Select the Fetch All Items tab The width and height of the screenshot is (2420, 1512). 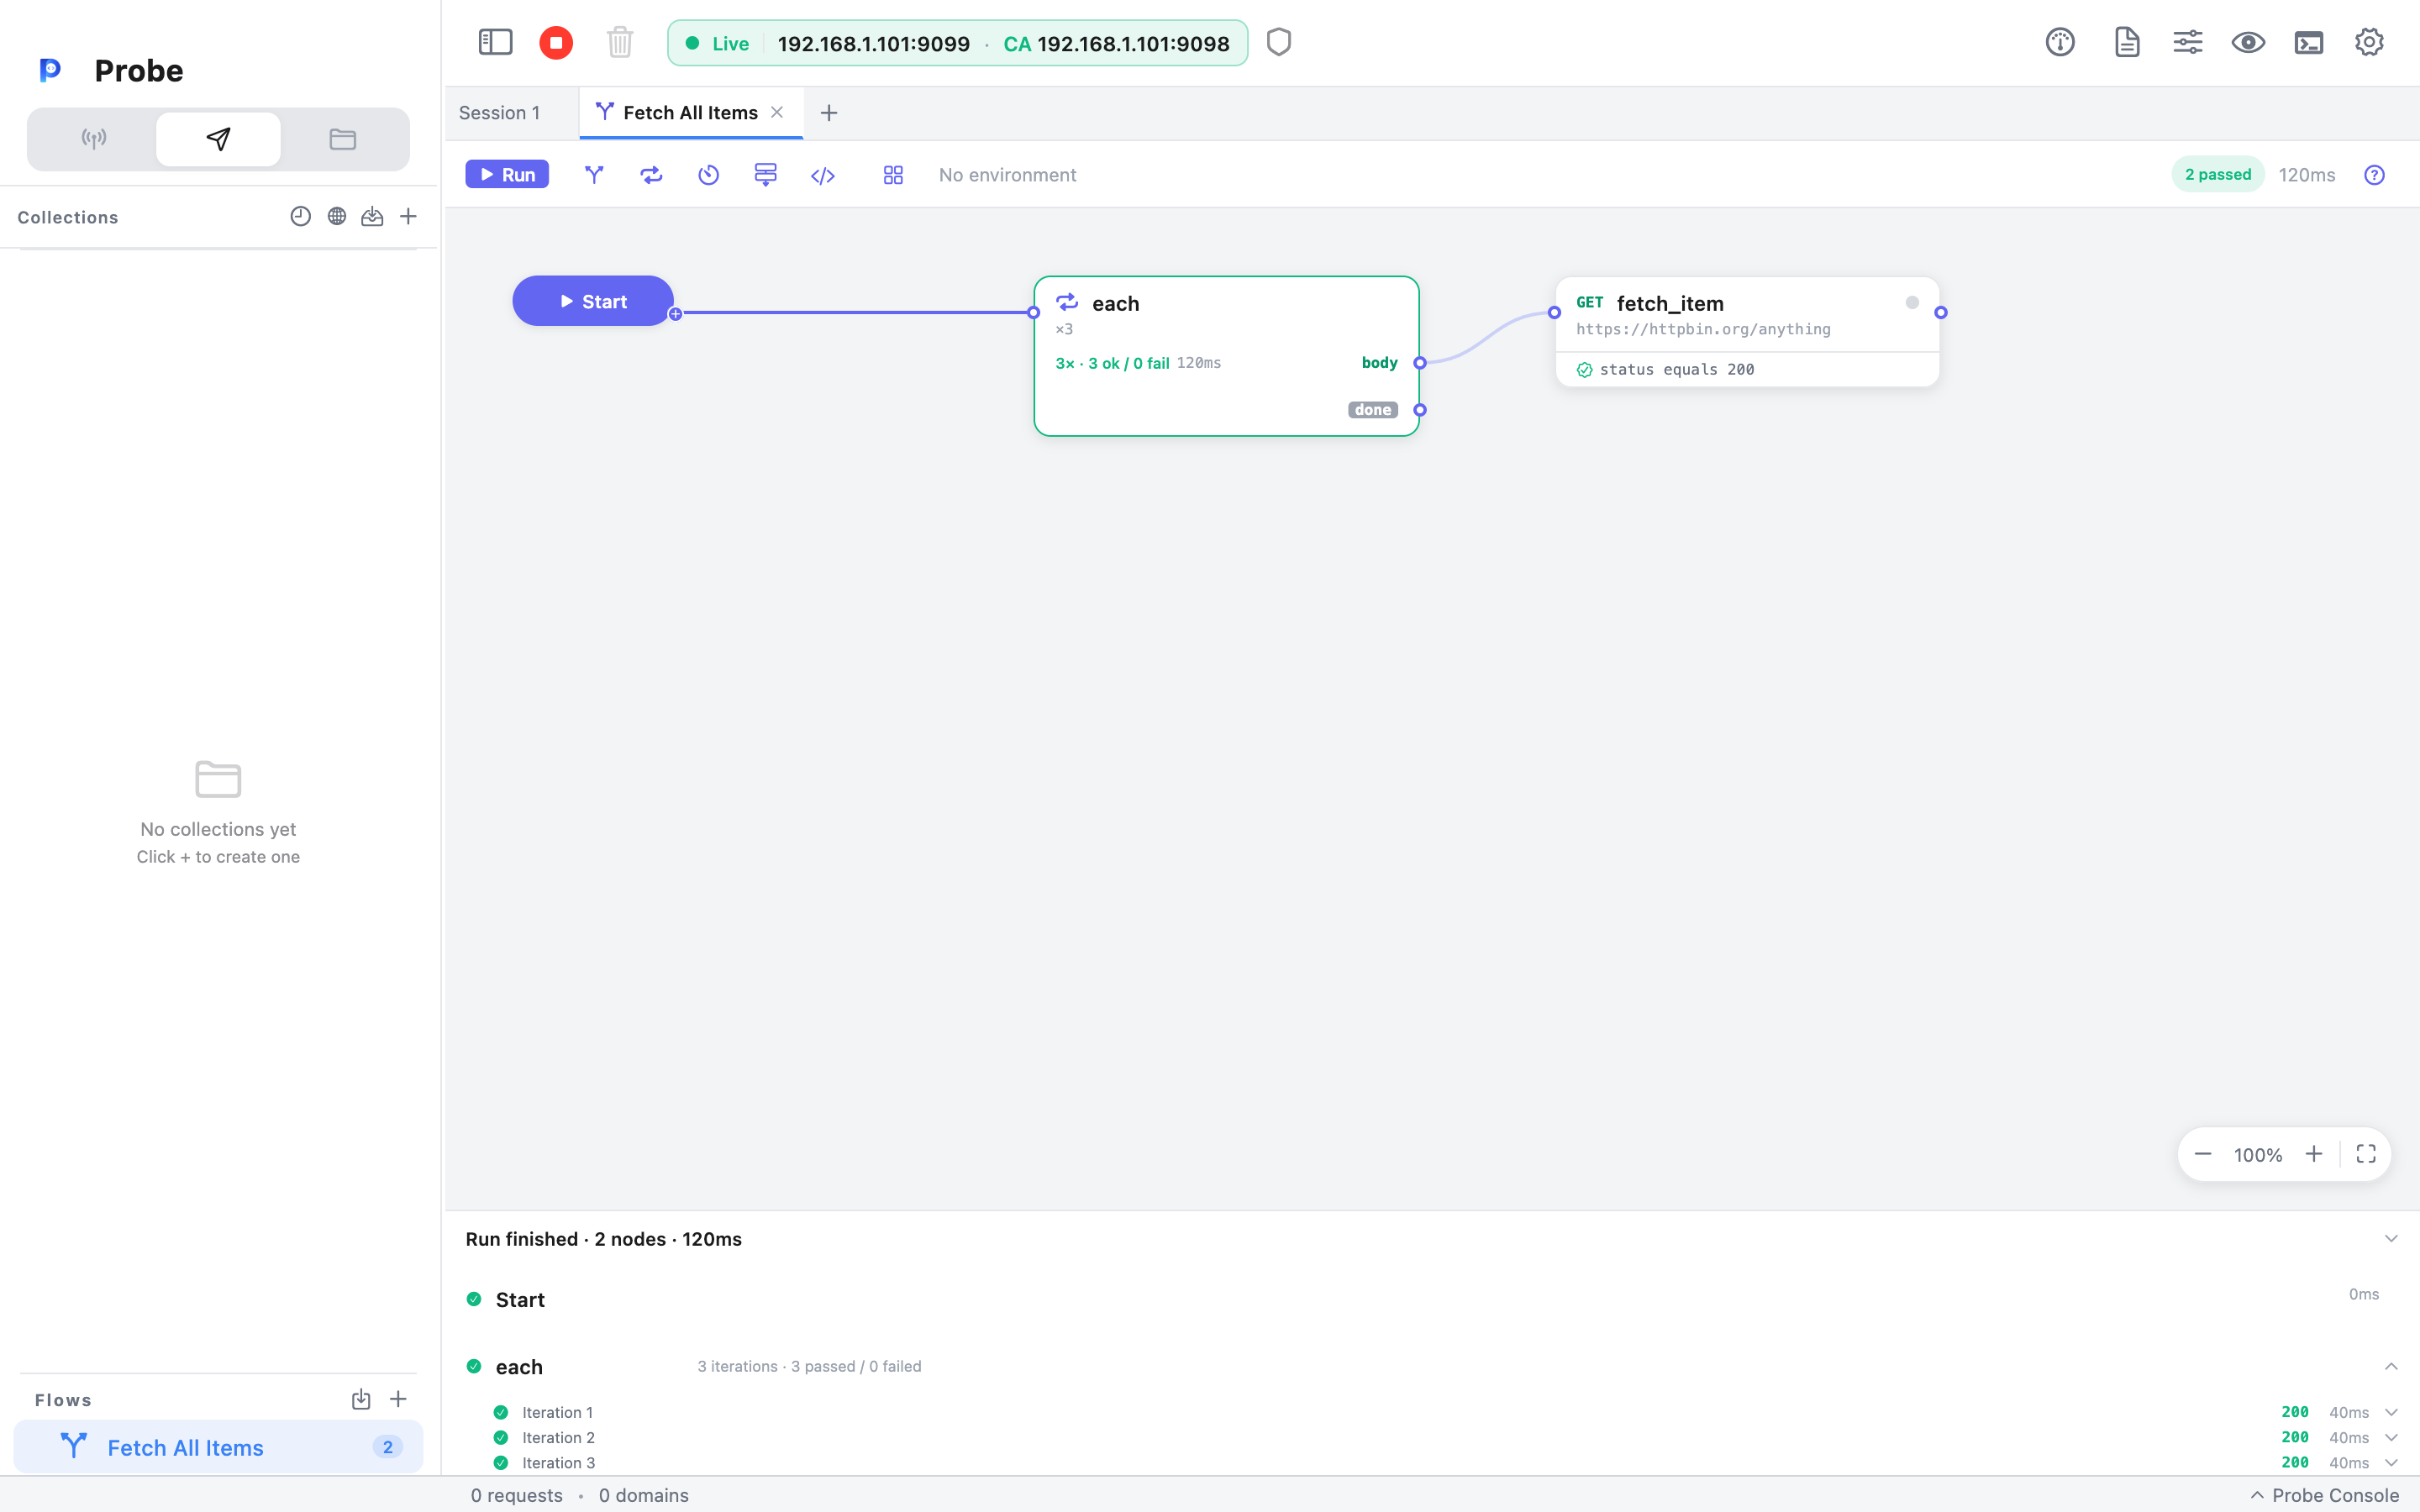click(690, 113)
